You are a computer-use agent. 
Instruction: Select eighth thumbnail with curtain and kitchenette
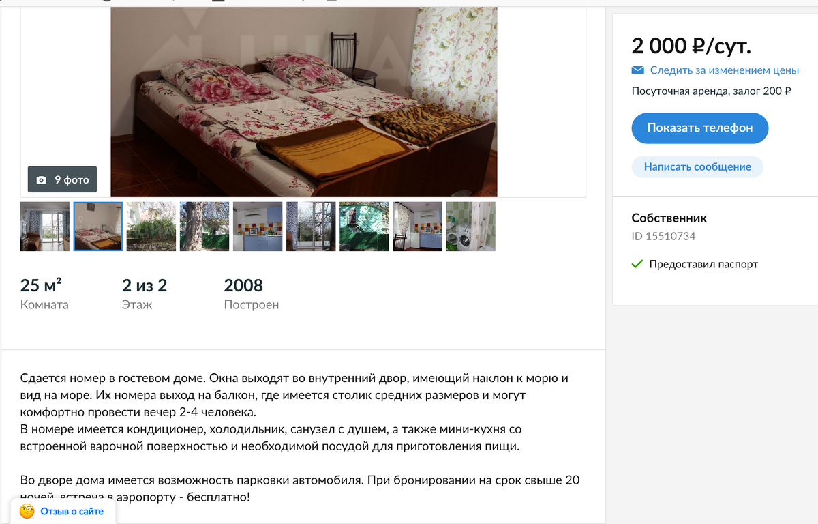pos(417,227)
